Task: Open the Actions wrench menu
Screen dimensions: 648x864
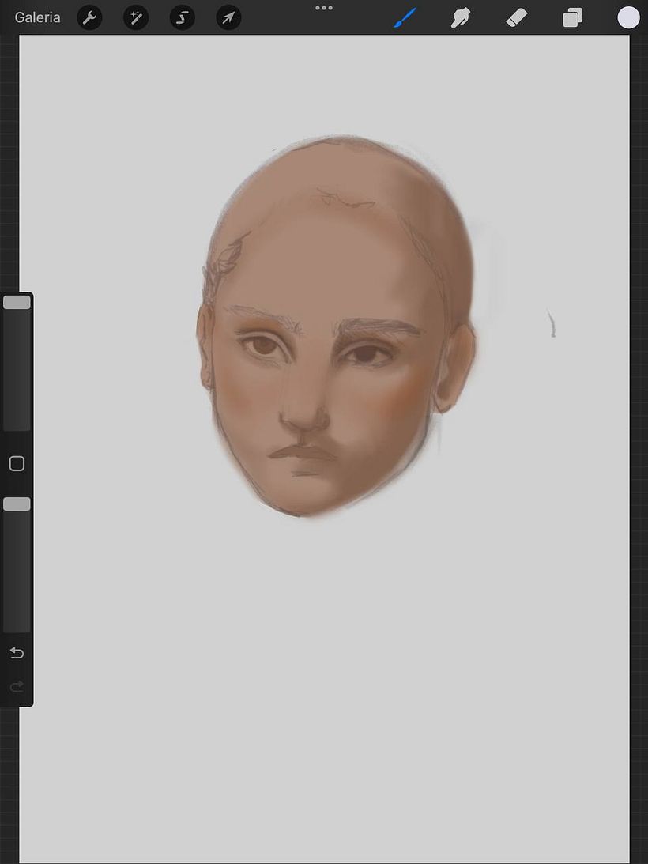Action: [89, 17]
